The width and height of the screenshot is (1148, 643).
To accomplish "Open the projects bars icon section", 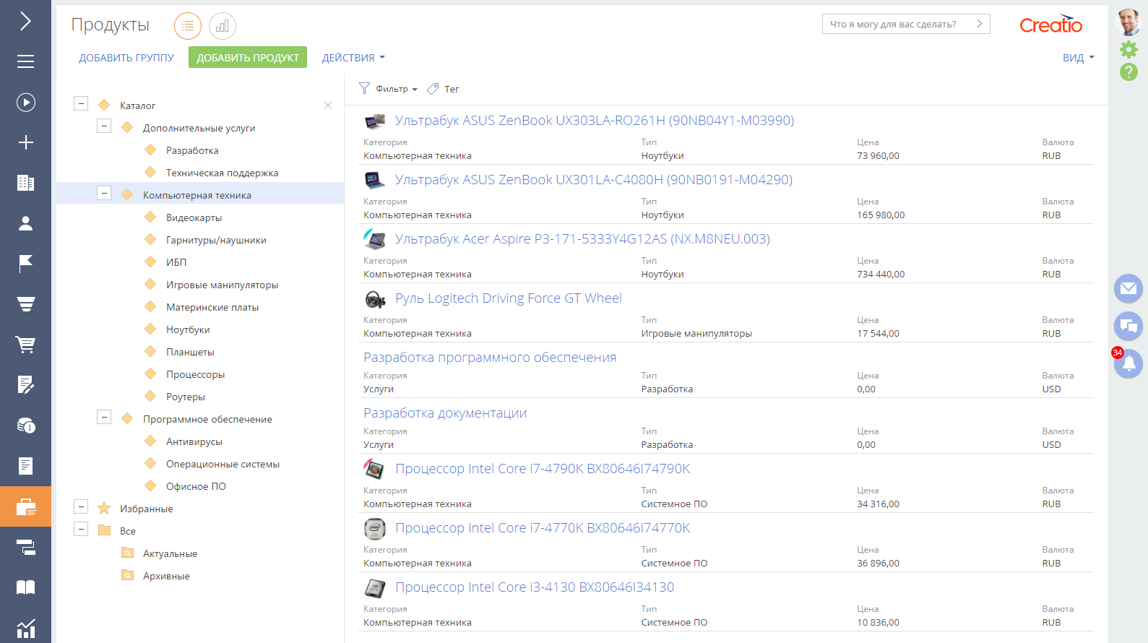I will point(25,547).
